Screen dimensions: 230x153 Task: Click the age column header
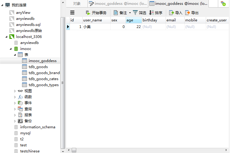click(134, 20)
